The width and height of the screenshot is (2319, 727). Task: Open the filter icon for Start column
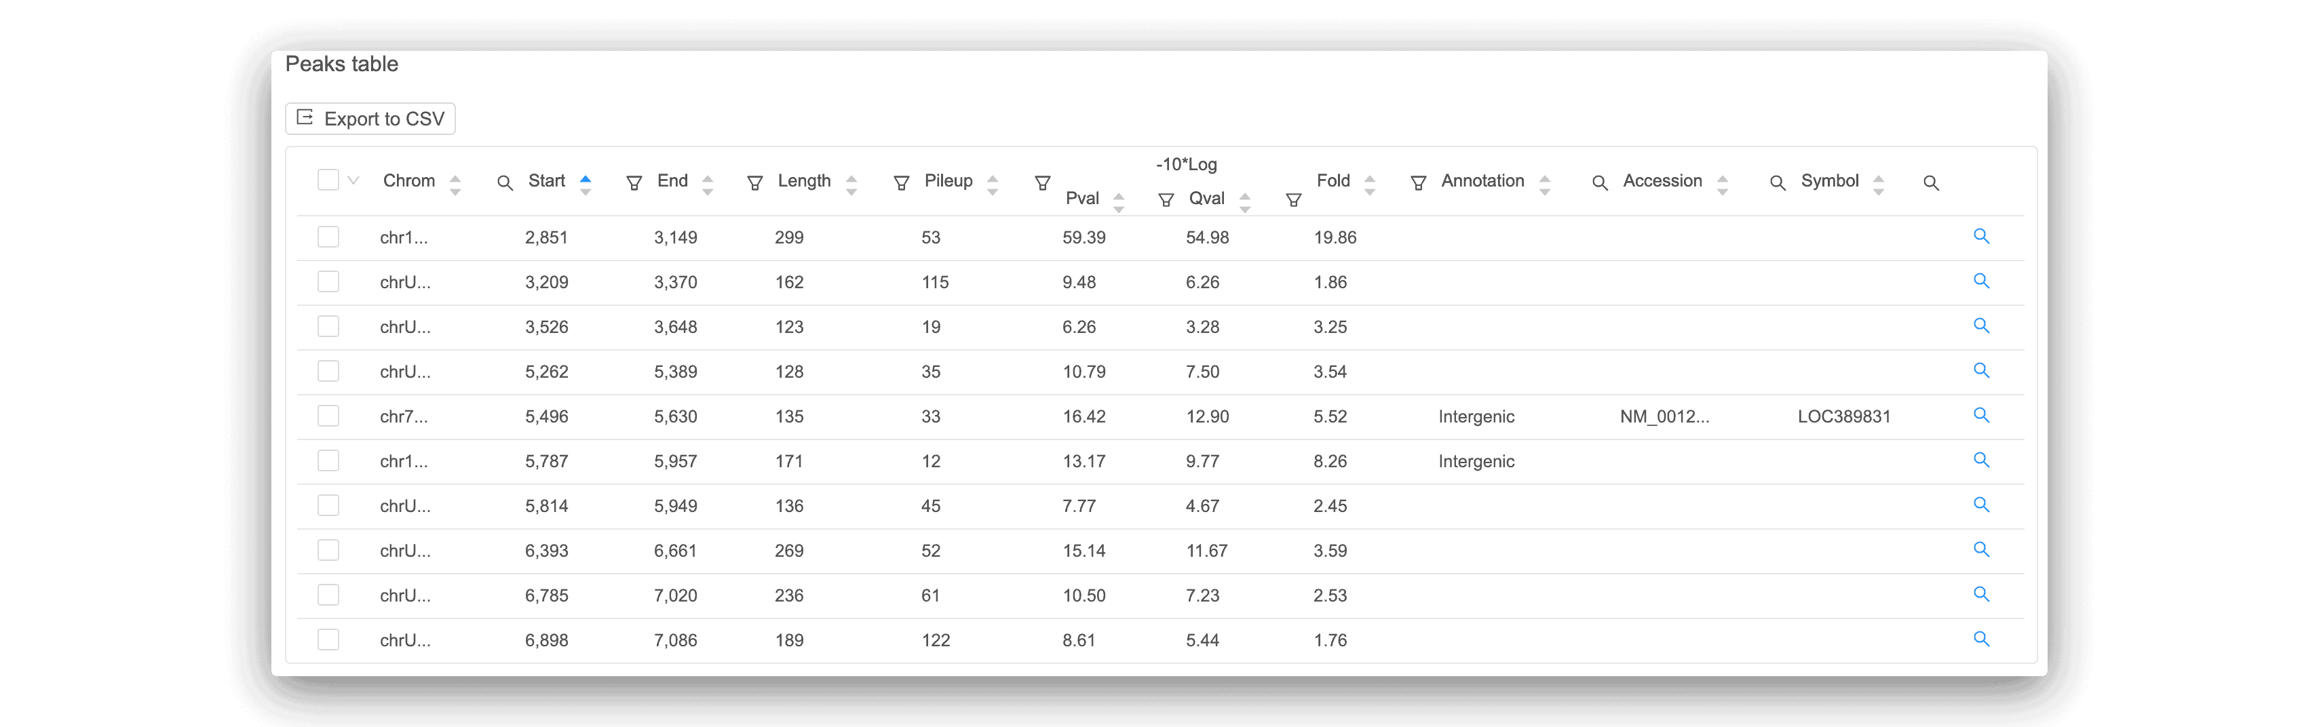tap(634, 184)
